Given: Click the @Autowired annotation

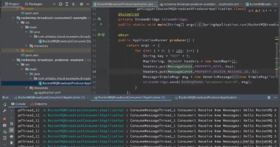Looking at the screenshot, I should [x=128, y=14].
